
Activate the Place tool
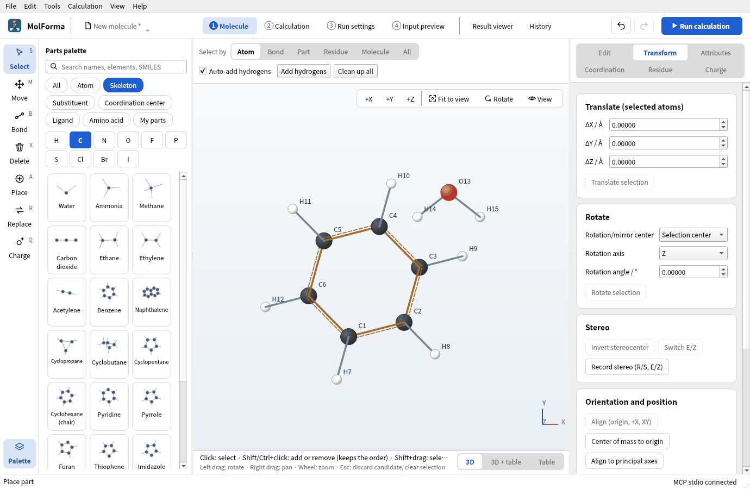20,185
